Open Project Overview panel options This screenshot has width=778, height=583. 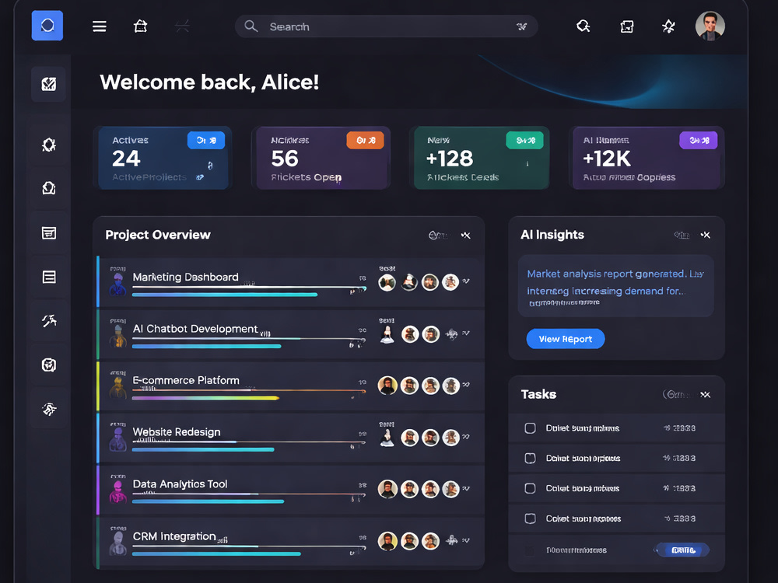437,235
